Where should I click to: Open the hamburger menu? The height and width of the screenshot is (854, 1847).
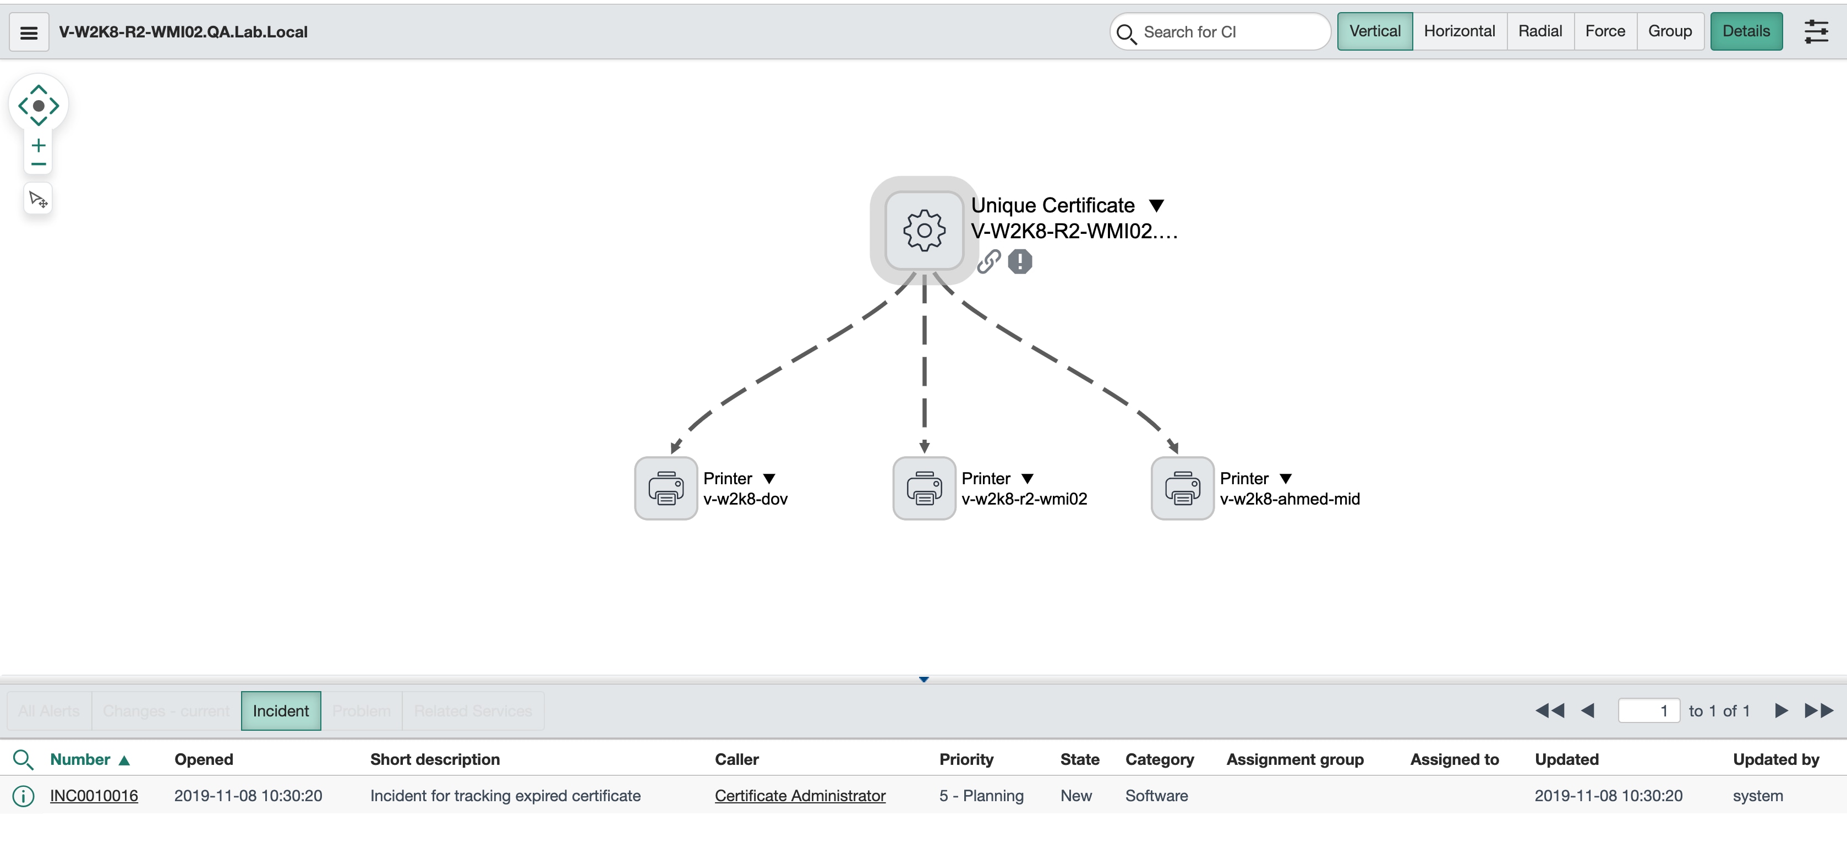tap(28, 31)
